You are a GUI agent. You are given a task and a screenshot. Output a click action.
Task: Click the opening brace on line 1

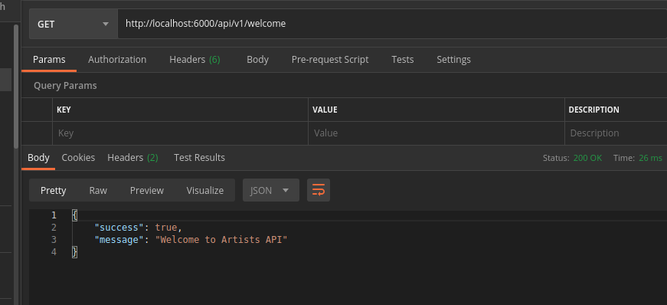click(x=75, y=215)
